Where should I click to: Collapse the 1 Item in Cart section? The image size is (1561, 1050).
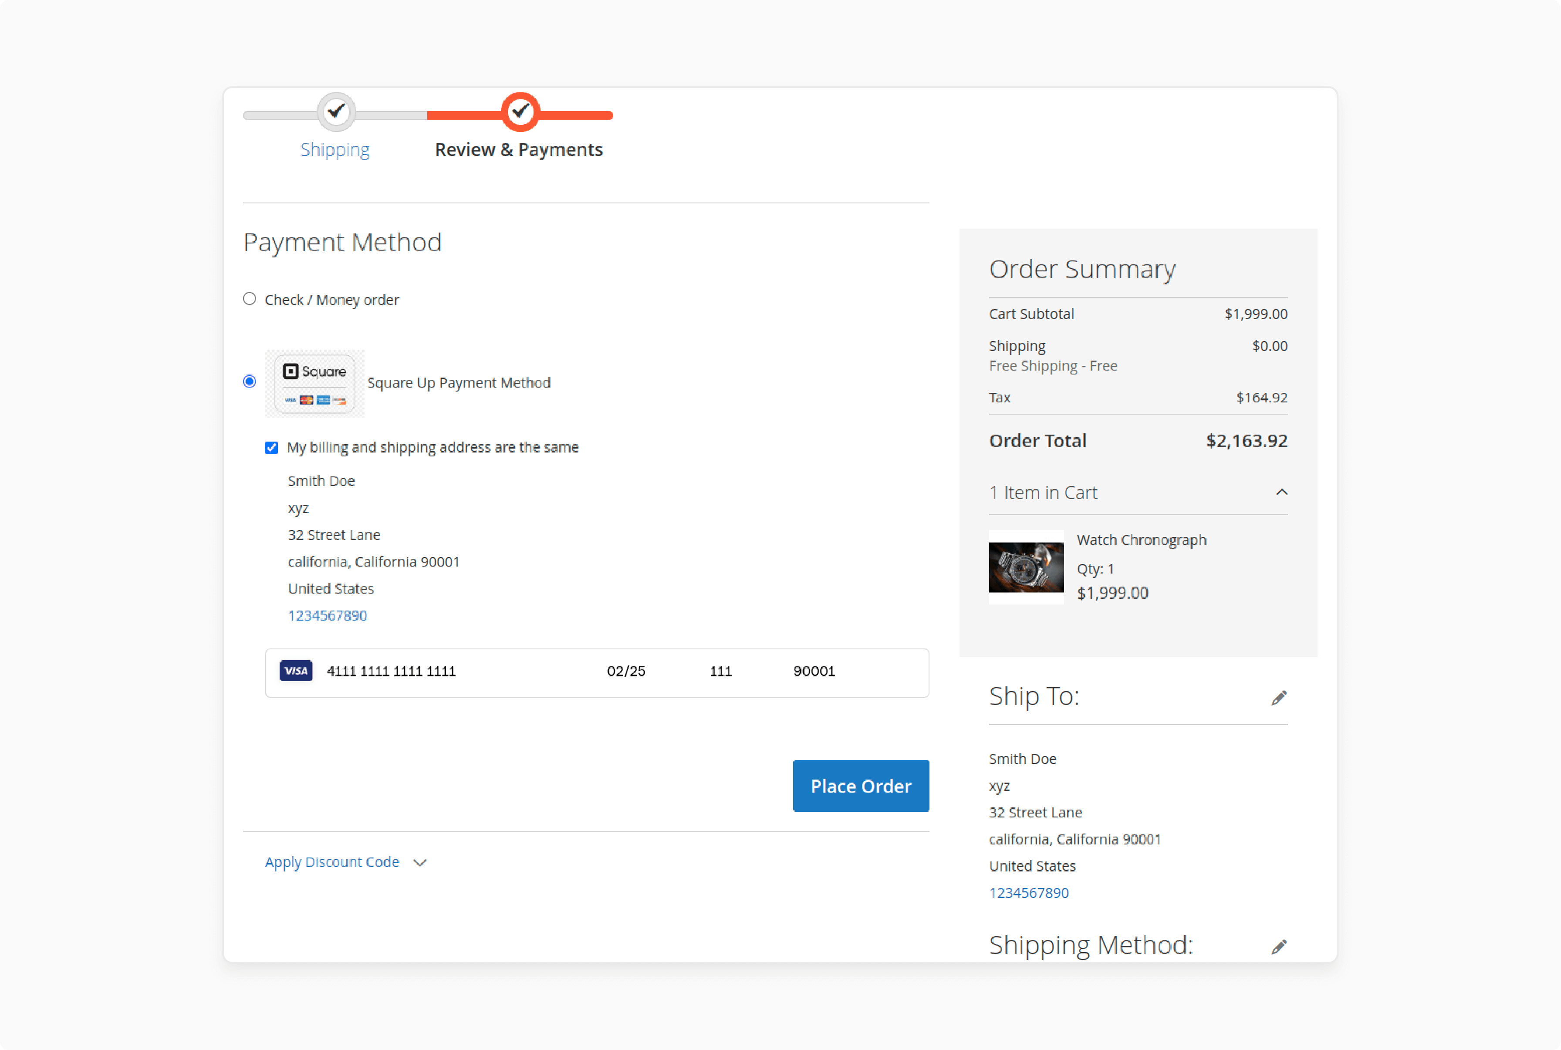(x=1139, y=493)
